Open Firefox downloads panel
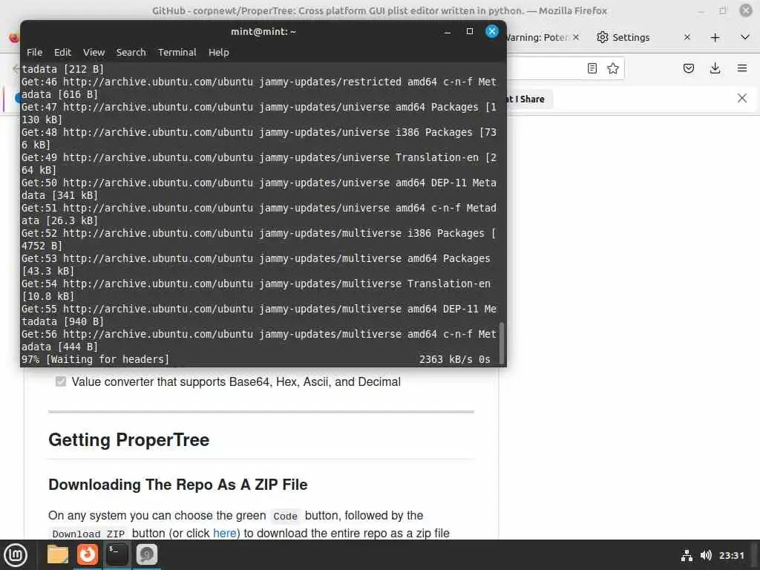The height and width of the screenshot is (570, 760). tap(715, 68)
